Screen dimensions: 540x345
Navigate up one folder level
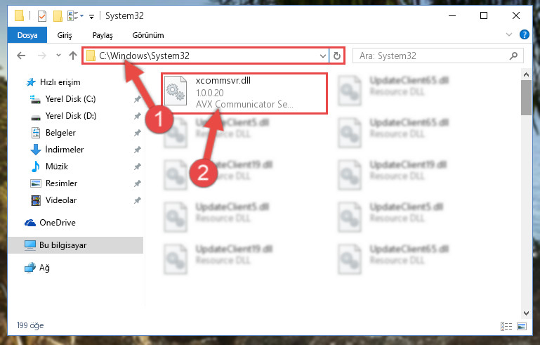coord(72,56)
